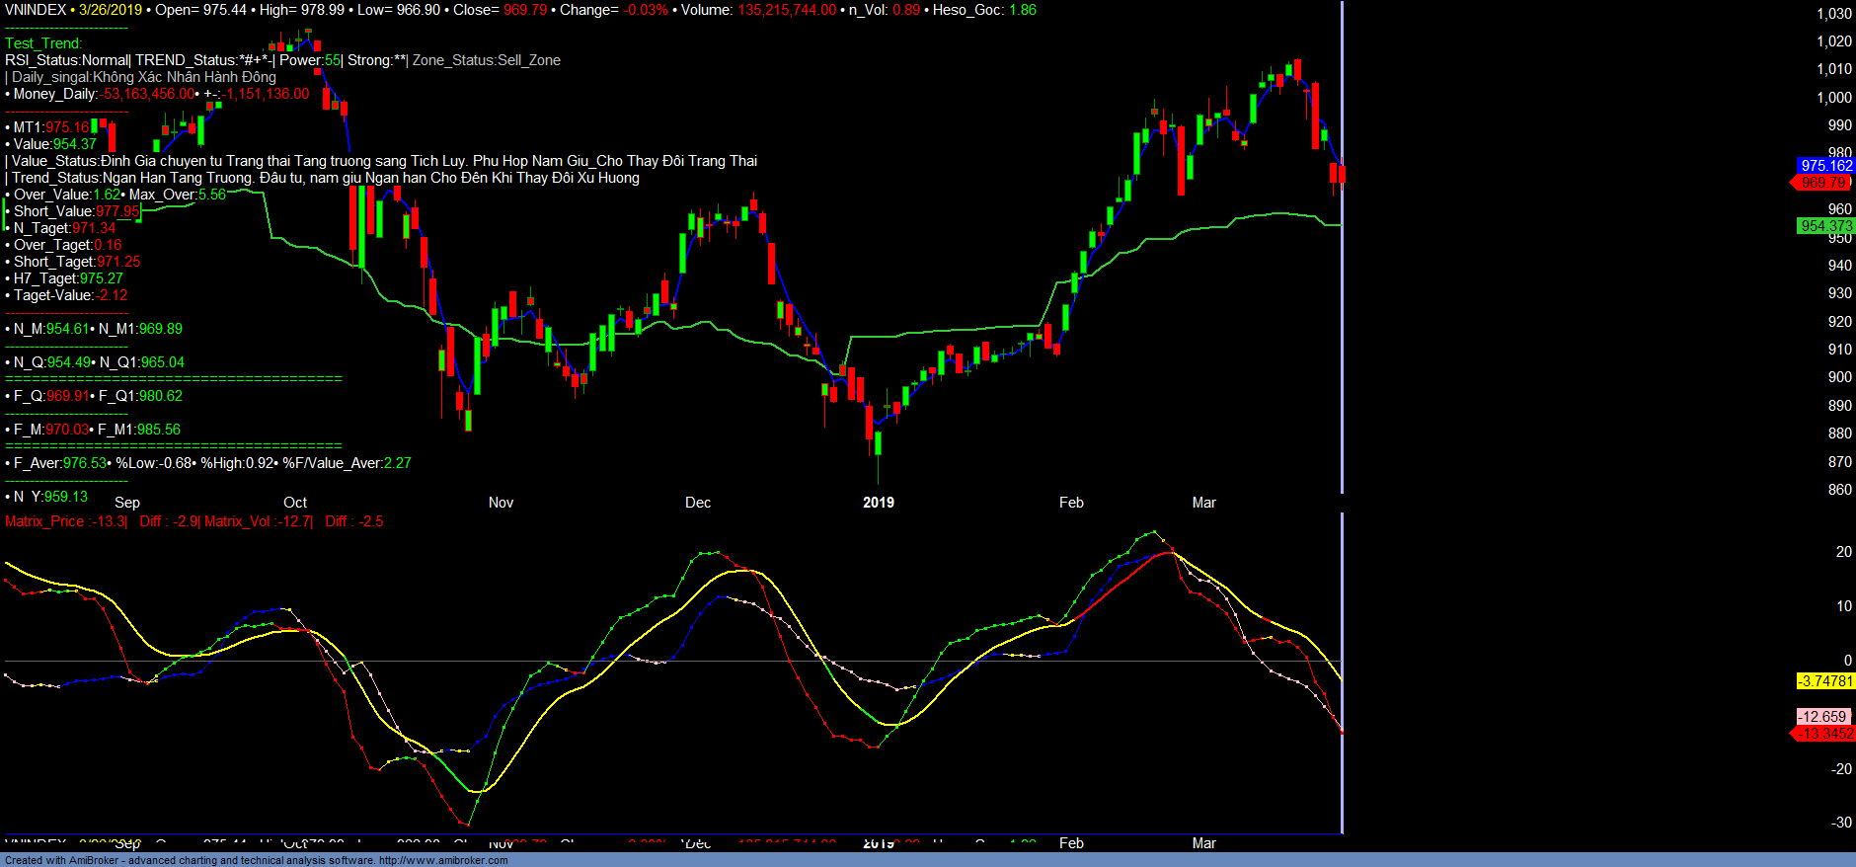Click the Dec label under the price chart

[698, 503]
